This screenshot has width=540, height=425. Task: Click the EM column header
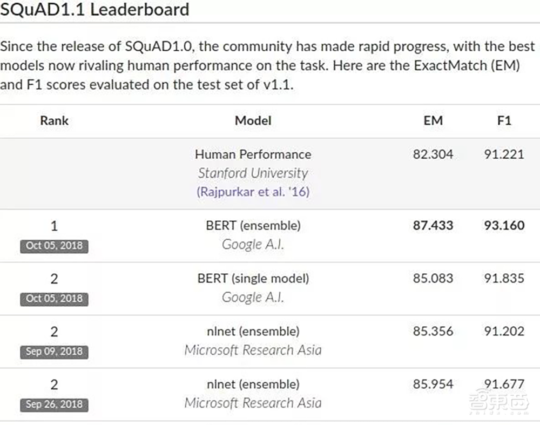click(433, 120)
